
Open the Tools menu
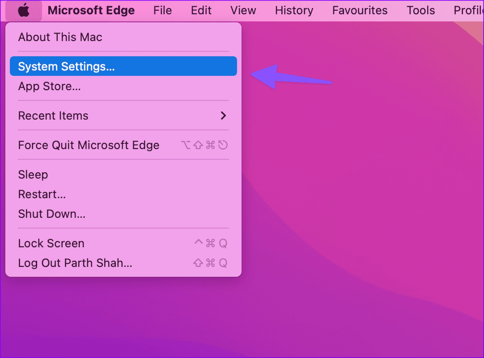pyautogui.click(x=420, y=10)
